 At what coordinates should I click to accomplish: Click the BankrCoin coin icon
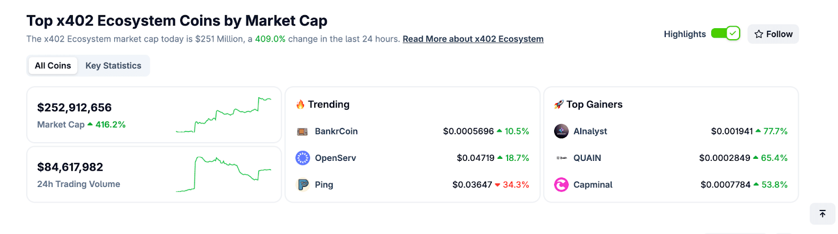[x=302, y=132]
